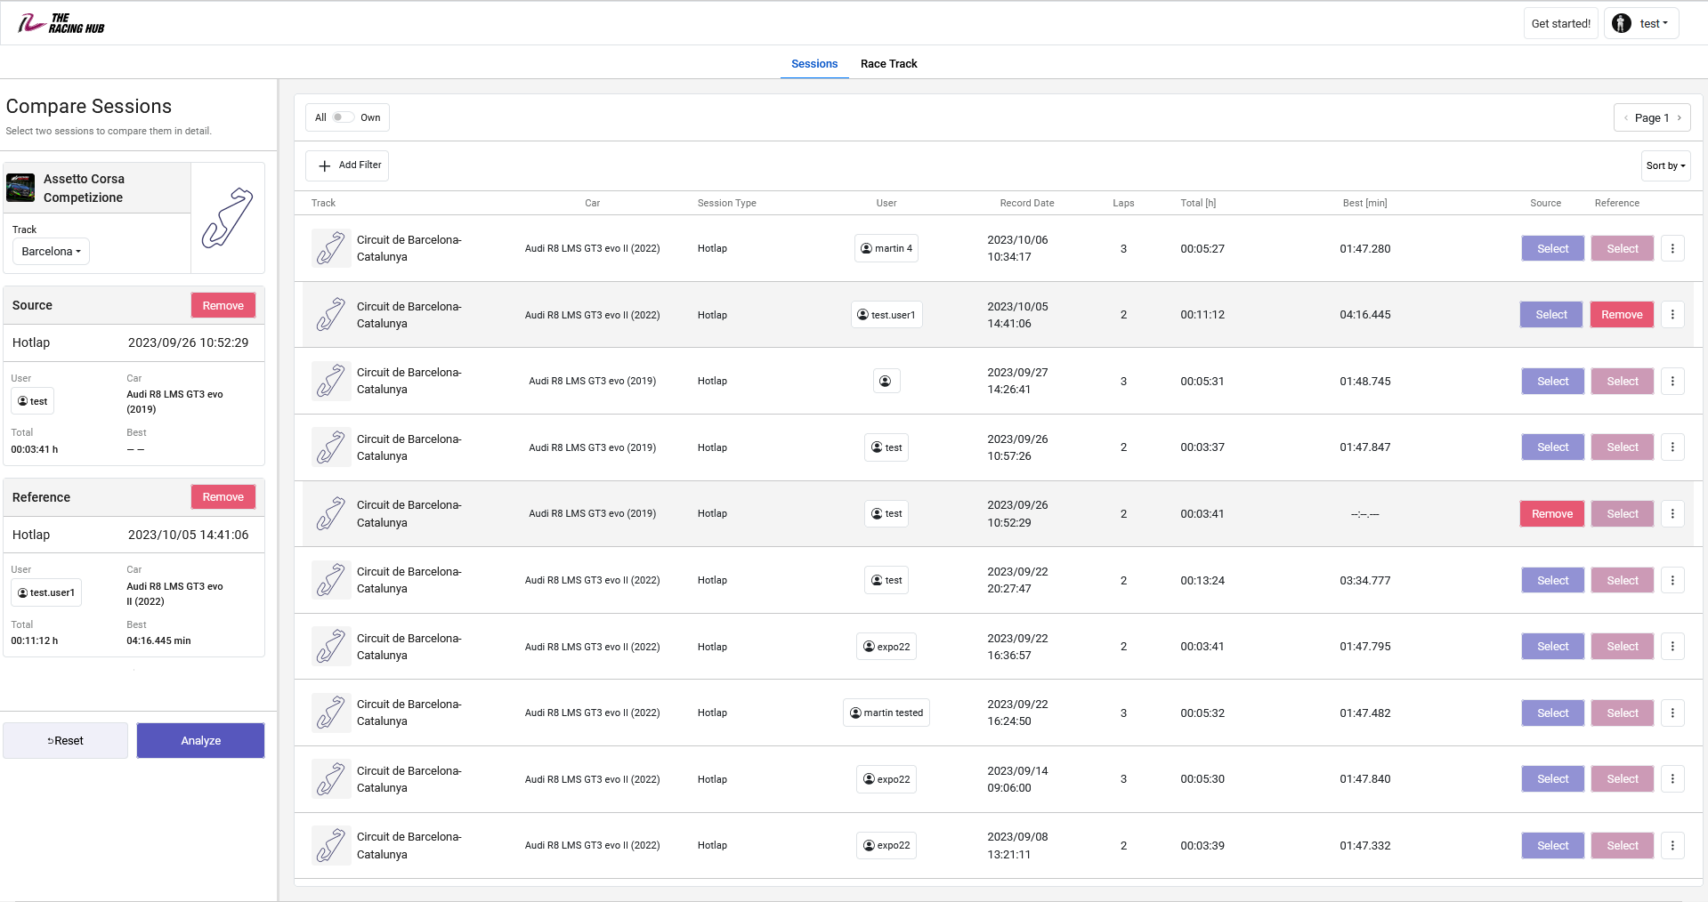This screenshot has width=1708, height=902.
Task: Switch to the Sessions tab
Action: pos(814,63)
